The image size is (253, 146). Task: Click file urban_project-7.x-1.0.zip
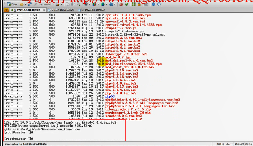coord(128,109)
